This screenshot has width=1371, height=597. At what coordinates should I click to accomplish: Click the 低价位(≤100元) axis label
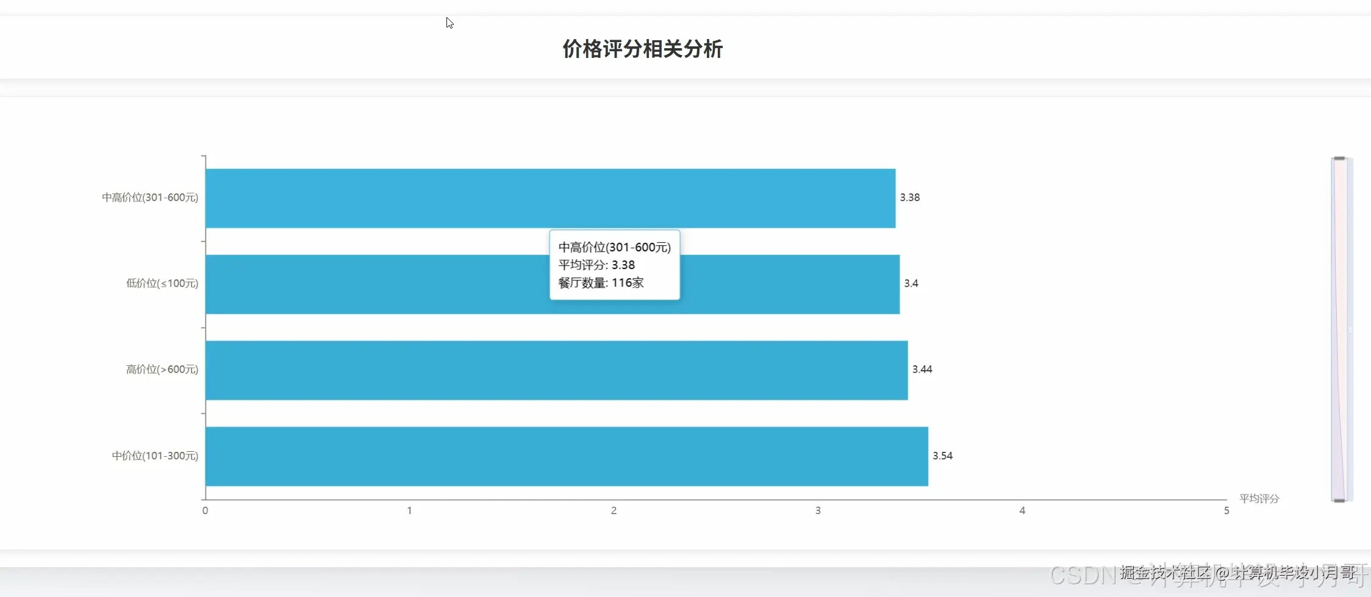tap(161, 282)
